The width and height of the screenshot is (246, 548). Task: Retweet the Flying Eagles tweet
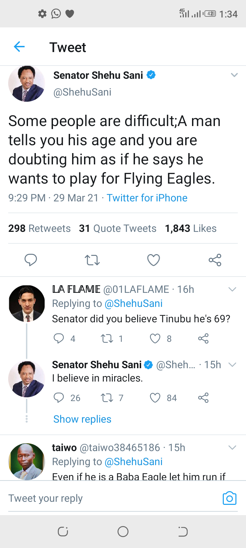[92, 260]
